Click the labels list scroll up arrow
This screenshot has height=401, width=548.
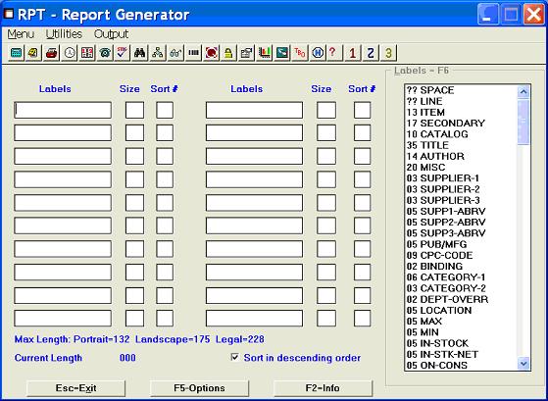(523, 92)
